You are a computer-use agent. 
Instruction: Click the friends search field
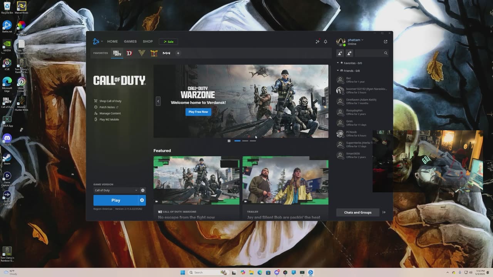pos(372,53)
